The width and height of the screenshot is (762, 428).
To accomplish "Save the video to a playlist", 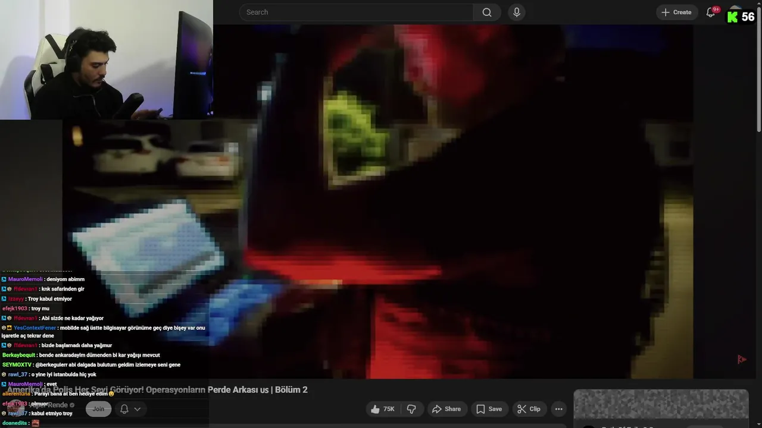I will coord(489,409).
